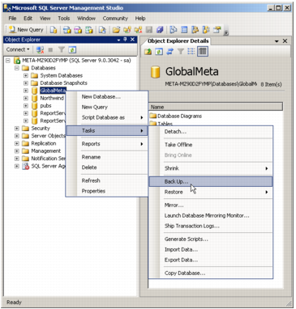Open the Object Explorer window position dropdown arrow
This screenshot has height=309, width=296.
pyautogui.click(x=118, y=40)
